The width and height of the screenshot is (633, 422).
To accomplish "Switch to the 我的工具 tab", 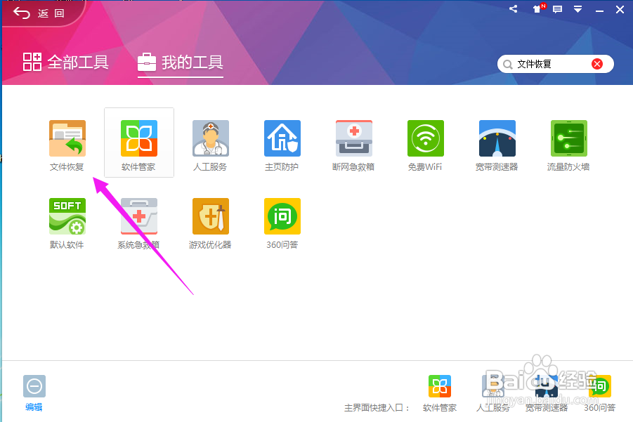I will pos(181,62).
